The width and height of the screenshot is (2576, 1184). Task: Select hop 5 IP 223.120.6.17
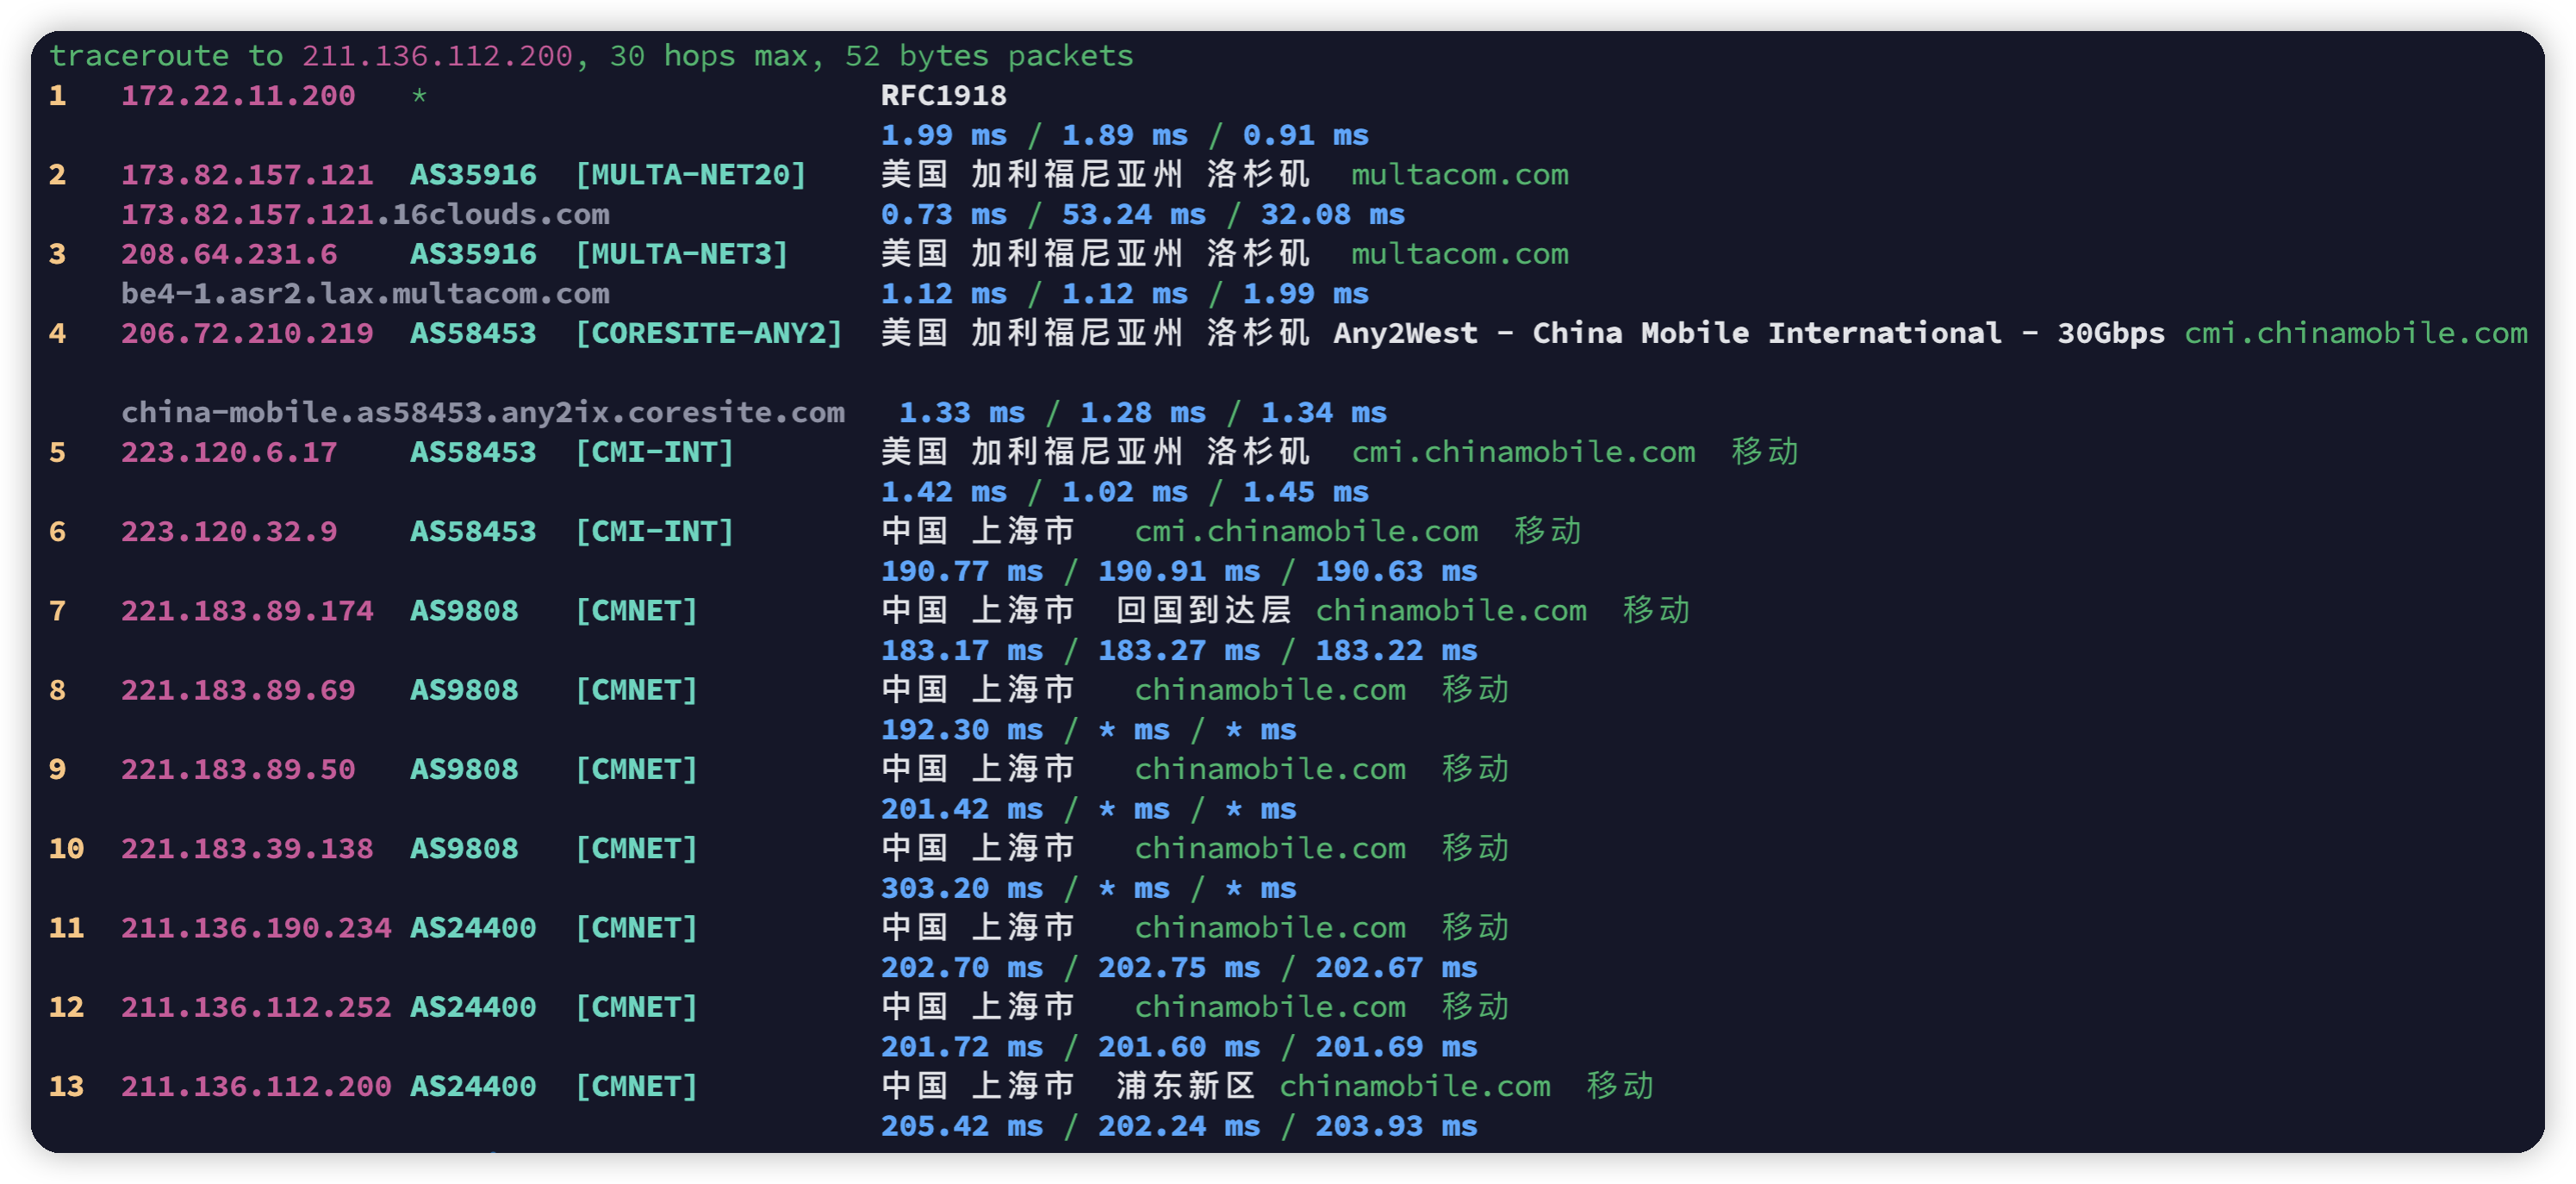pos(229,452)
